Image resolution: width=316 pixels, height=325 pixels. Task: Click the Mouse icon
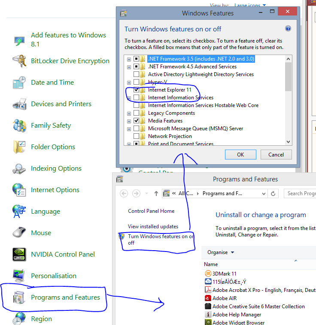click(19, 233)
